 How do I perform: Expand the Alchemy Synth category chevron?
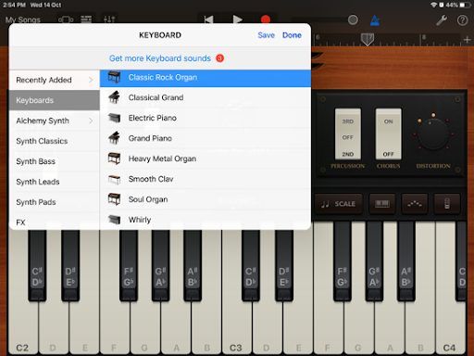pos(91,121)
